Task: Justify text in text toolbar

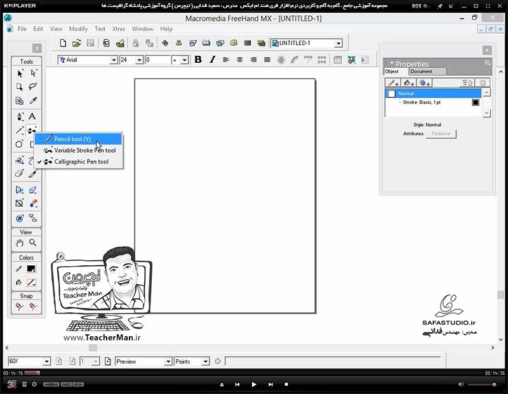Action: (267, 60)
